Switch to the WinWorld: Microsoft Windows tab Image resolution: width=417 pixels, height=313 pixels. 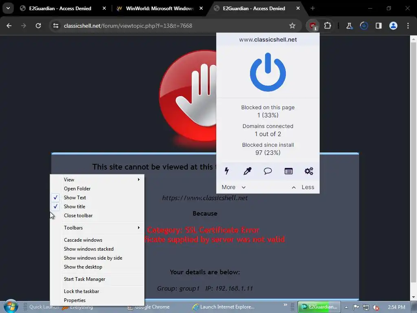coord(160,8)
